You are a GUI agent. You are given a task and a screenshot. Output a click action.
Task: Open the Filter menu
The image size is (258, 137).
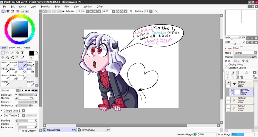pos(67,6)
